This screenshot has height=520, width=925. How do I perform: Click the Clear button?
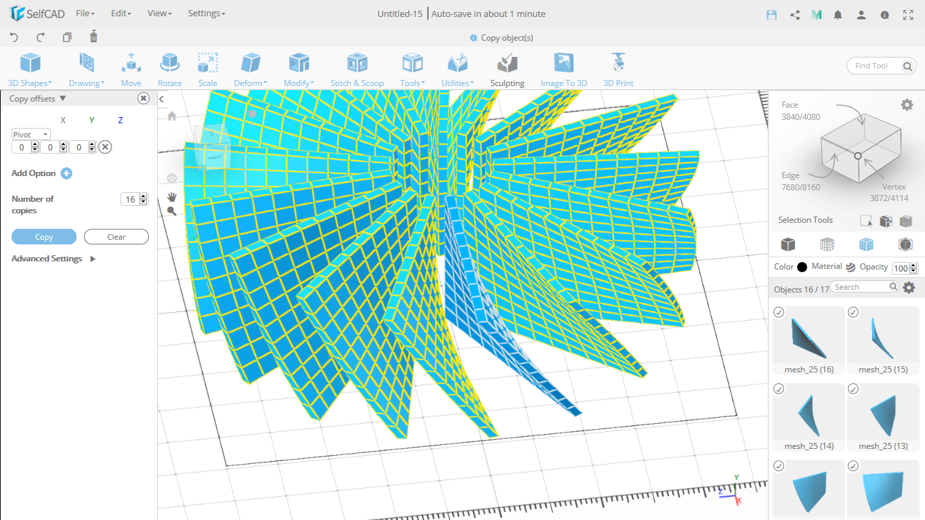(x=116, y=237)
